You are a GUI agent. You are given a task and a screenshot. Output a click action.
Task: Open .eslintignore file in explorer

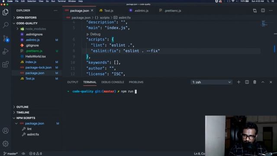34,34
